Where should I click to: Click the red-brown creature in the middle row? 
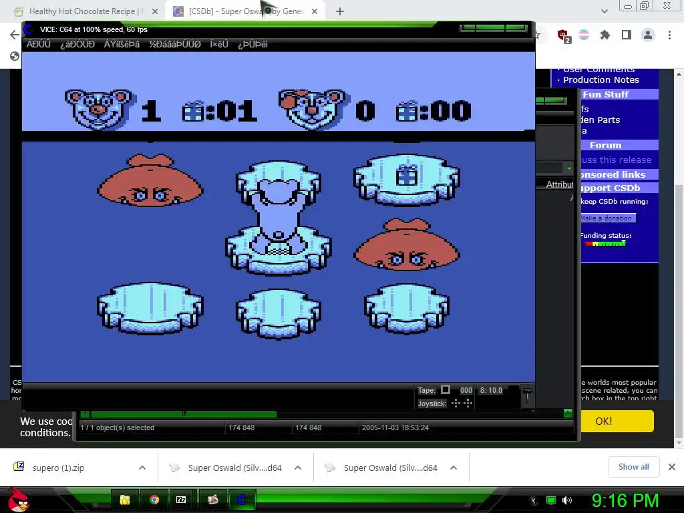tap(407, 245)
